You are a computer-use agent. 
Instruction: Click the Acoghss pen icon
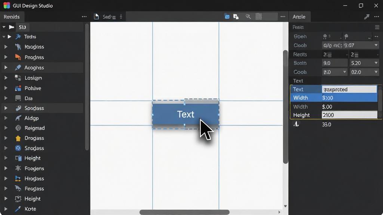click(18, 68)
